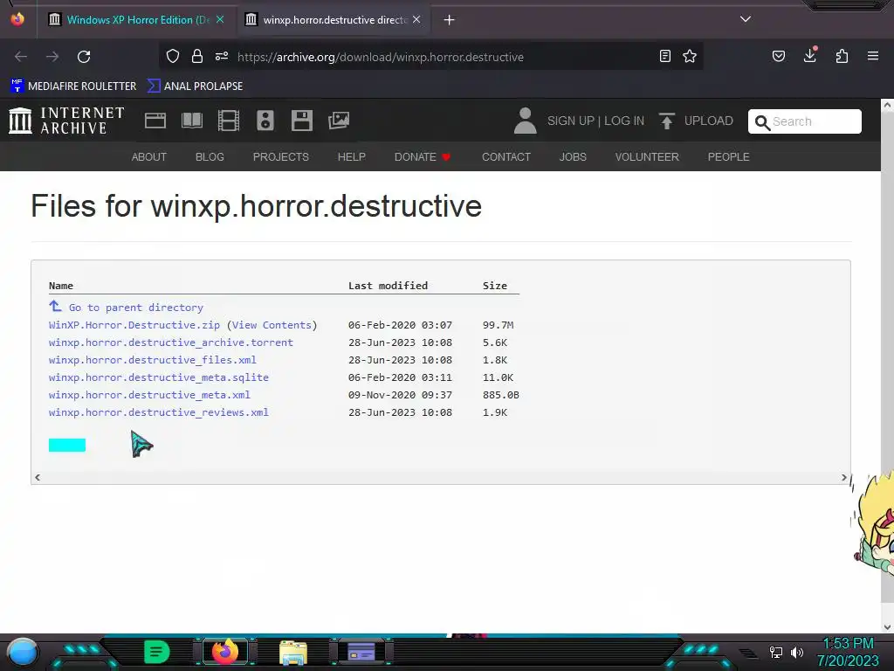Click file listing scroll-left arrow
Image resolution: width=894 pixels, height=671 pixels.
coord(38,478)
